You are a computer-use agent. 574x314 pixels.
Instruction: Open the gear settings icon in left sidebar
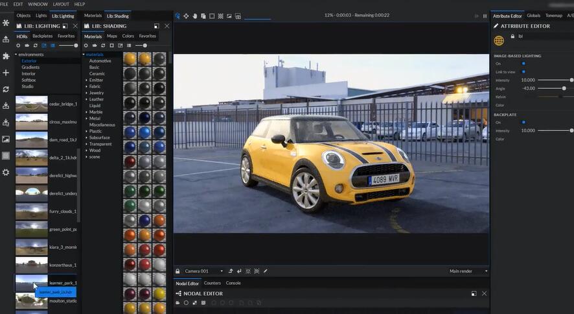[x=6, y=172]
